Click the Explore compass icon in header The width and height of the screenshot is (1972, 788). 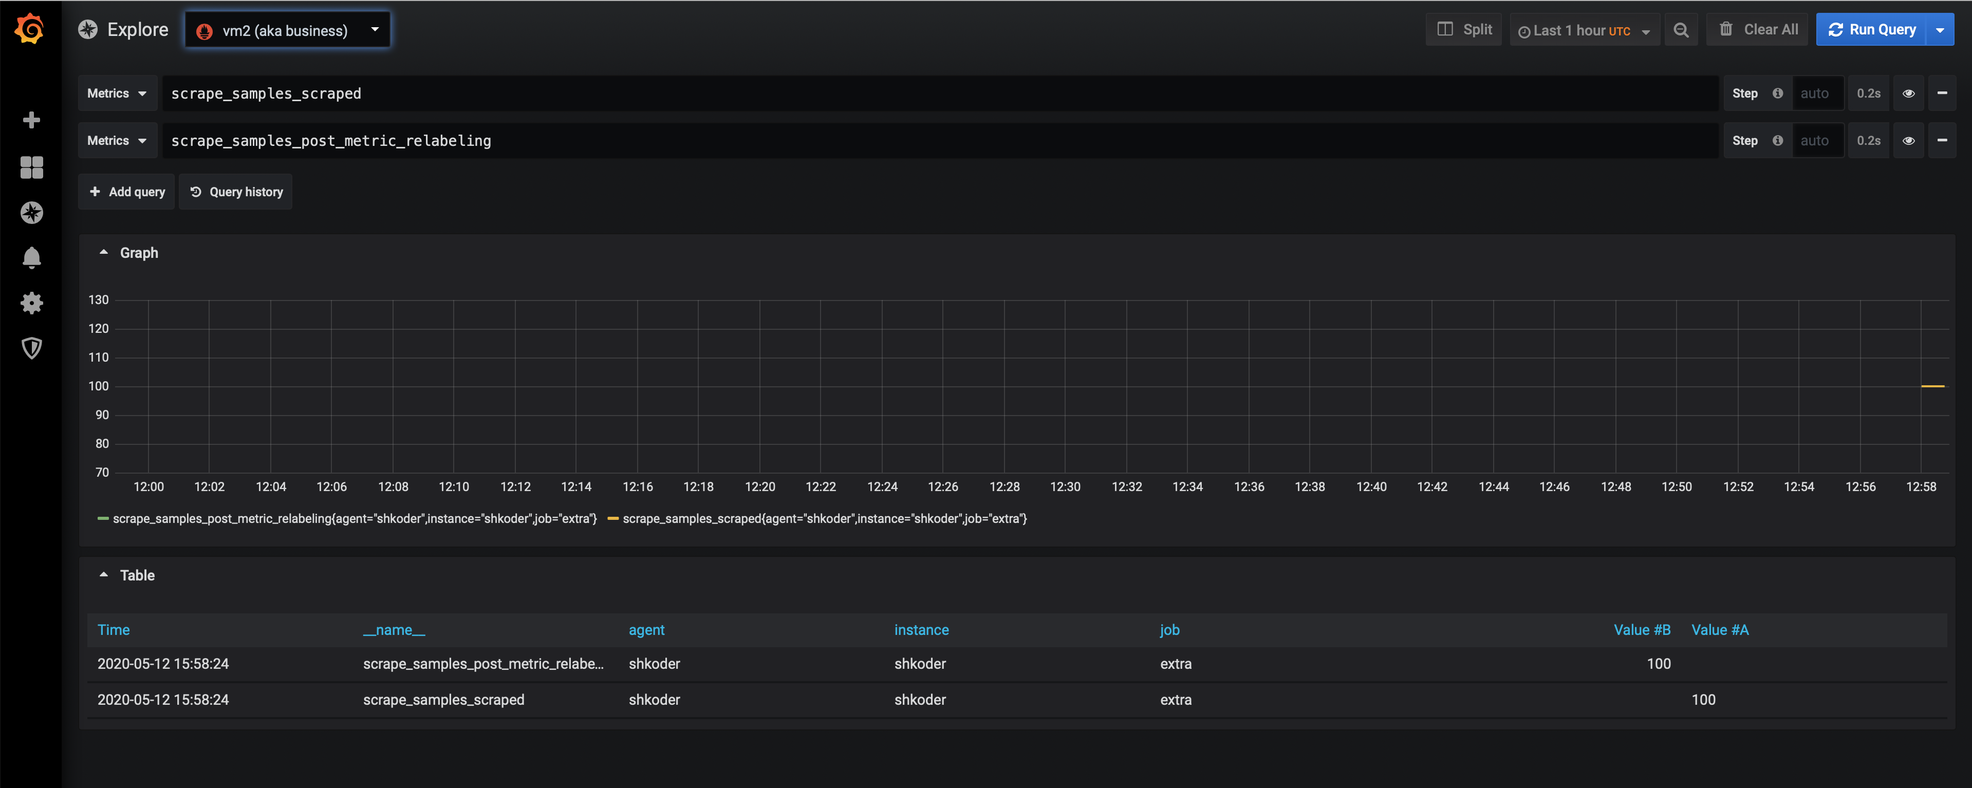coord(88,29)
